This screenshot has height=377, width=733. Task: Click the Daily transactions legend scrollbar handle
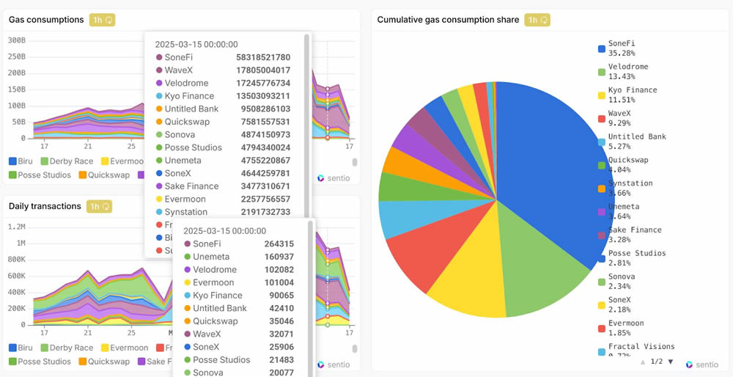(355, 349)
